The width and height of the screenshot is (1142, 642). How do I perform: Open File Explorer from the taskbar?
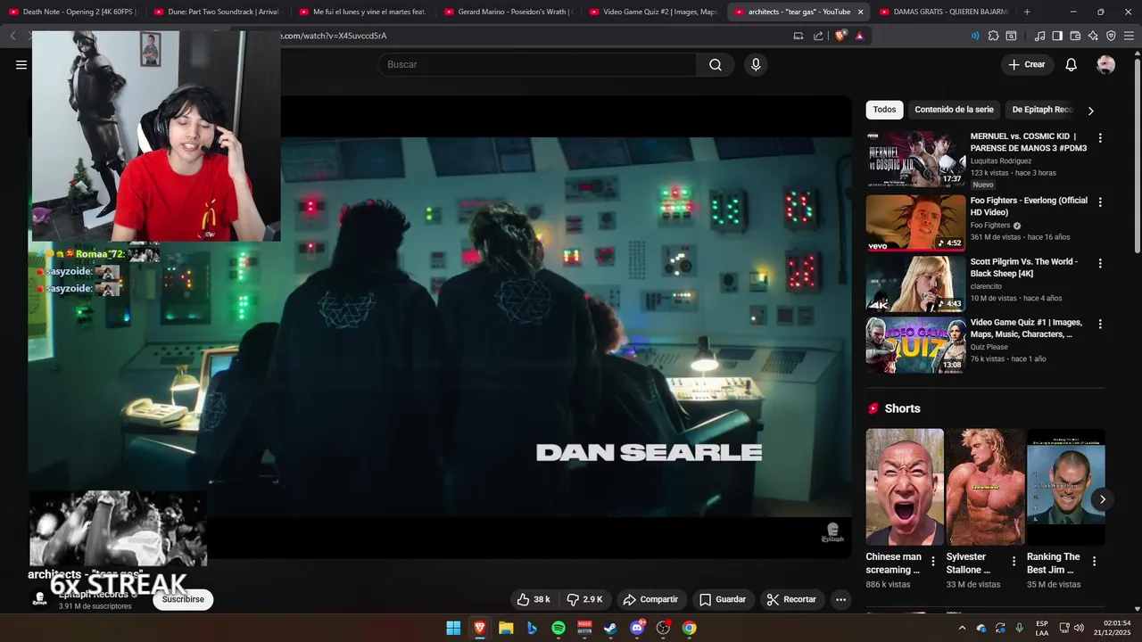coord(506,628)
